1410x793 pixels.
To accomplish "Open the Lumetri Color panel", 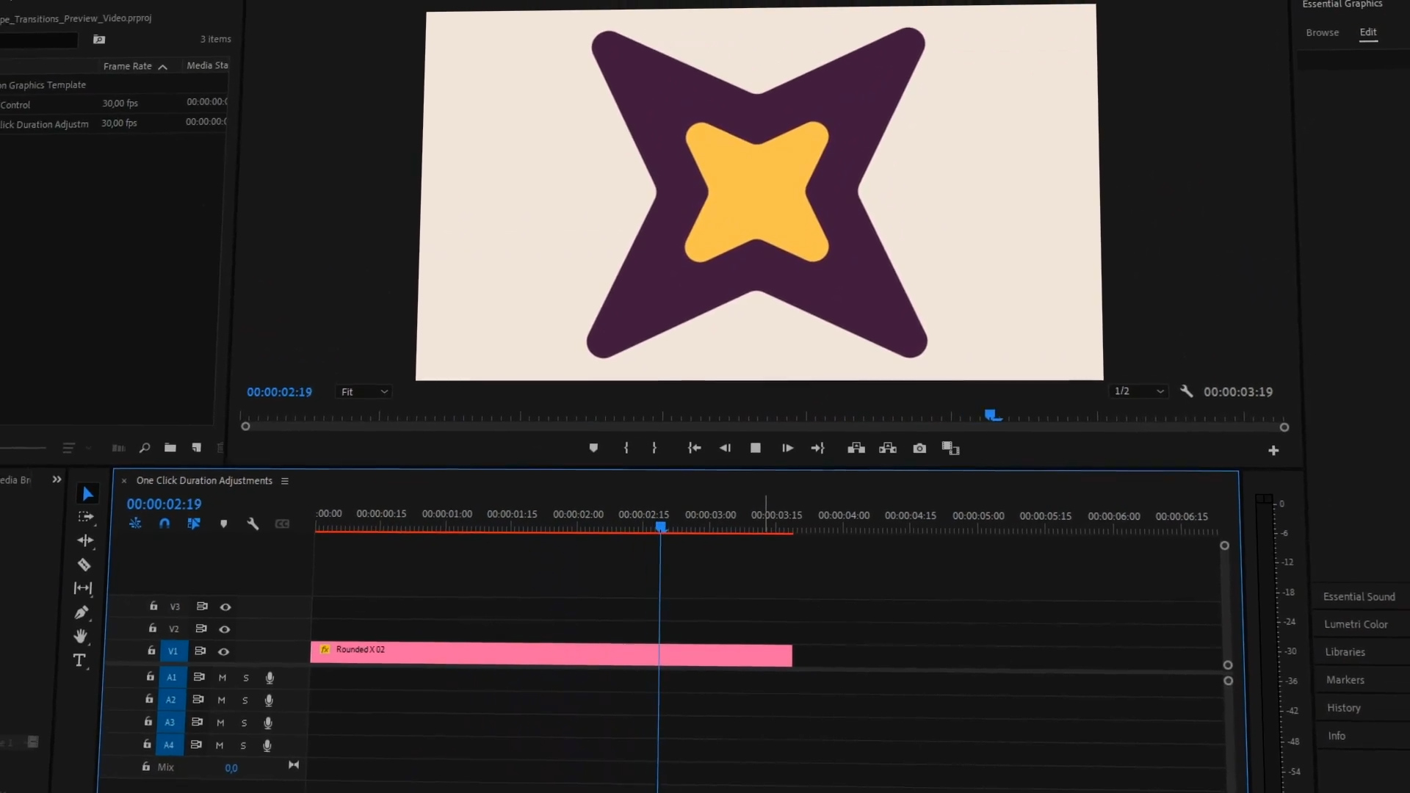I will 1356,624.
